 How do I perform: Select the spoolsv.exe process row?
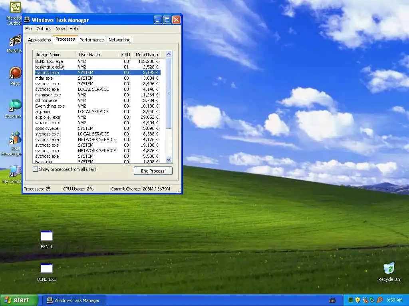[x=97, y=128]
